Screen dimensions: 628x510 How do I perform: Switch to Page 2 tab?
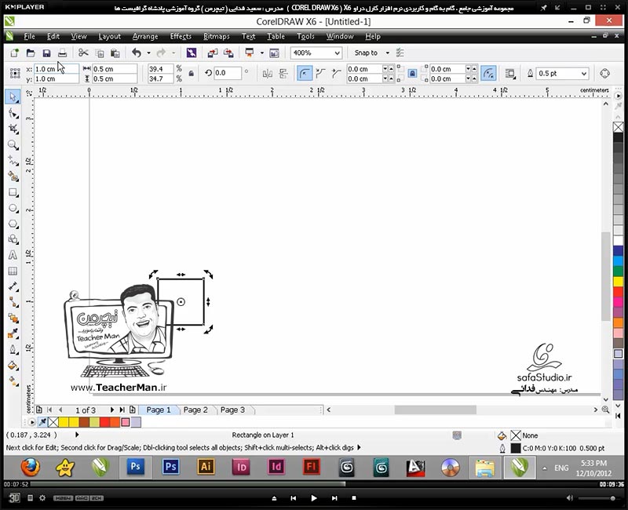tap(195, 410)
